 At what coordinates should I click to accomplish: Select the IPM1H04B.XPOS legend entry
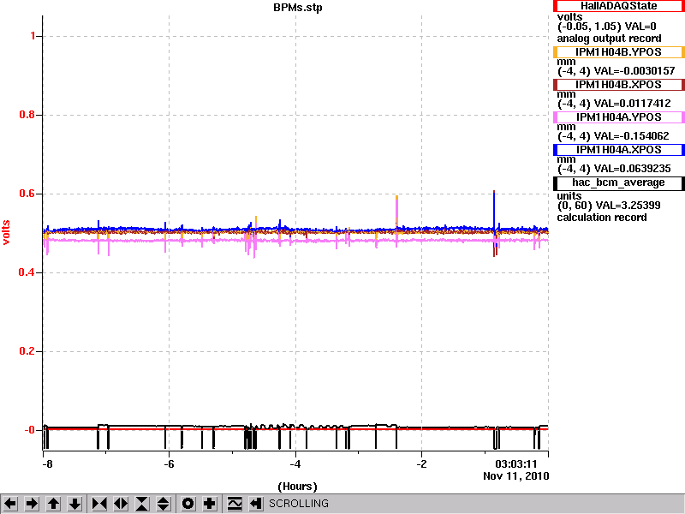(x=618, y=84)
